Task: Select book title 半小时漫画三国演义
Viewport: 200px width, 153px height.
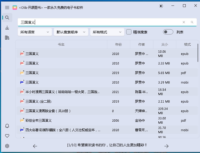Action: [x=62, y=92]
